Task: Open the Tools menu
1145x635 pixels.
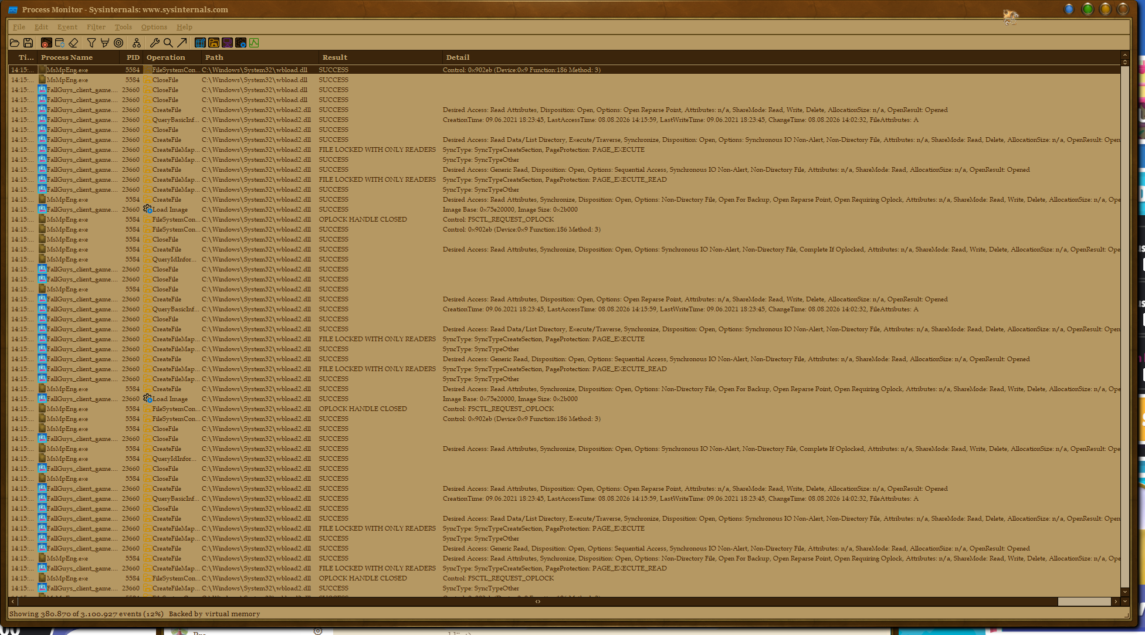Action: pos(123,27)
